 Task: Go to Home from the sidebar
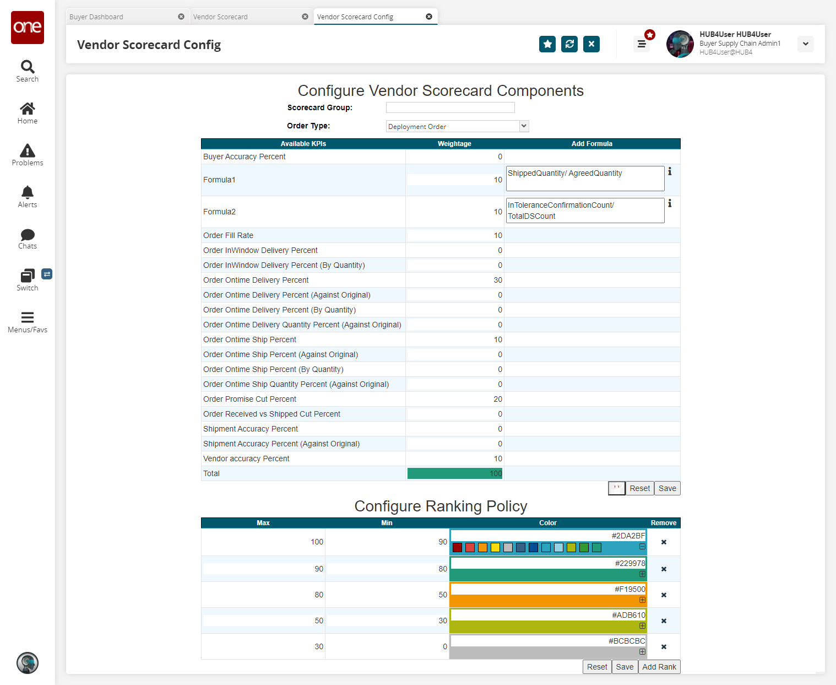pyautogui.click(x=28, y=113)
